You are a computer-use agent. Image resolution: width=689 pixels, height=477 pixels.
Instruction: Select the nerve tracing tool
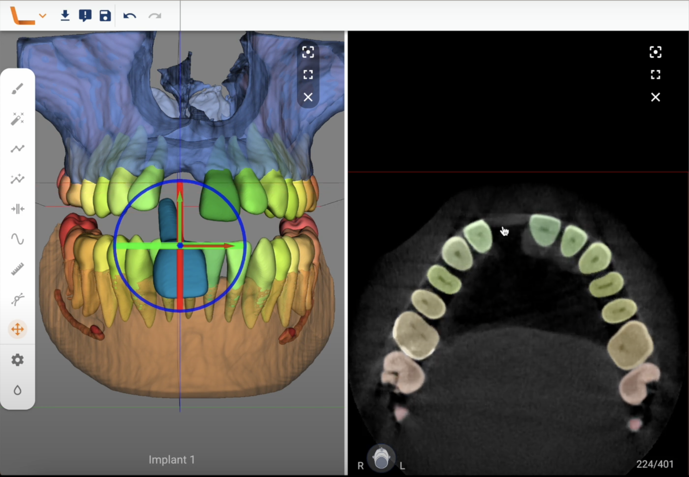click(x=17, y=299)
